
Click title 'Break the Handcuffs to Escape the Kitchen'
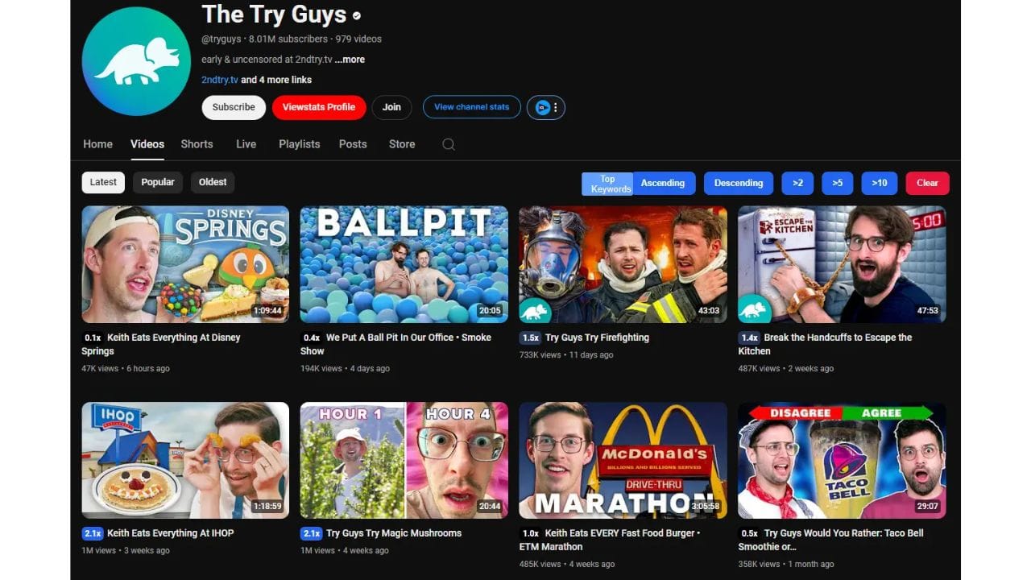click(x=826, y=344)
